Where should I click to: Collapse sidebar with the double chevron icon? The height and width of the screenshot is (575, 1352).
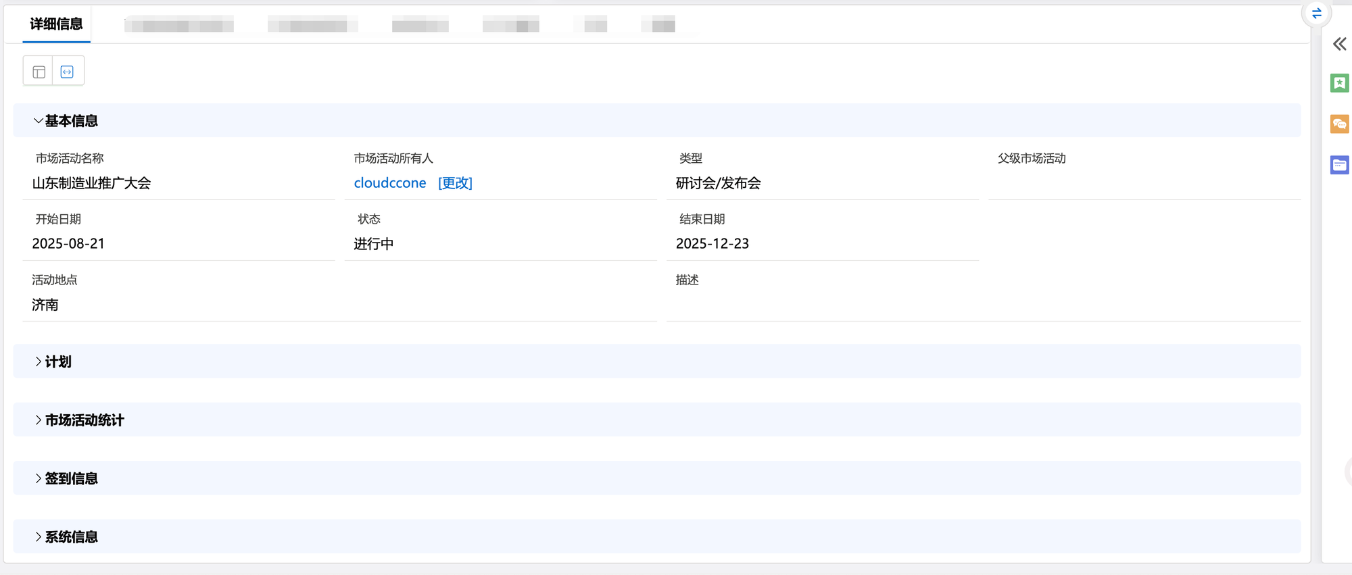1339,45
